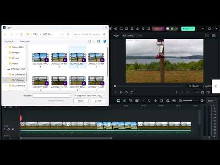Select video file starting 20230225_1505
The image size is (220, 165).
(x=59, y=60)
